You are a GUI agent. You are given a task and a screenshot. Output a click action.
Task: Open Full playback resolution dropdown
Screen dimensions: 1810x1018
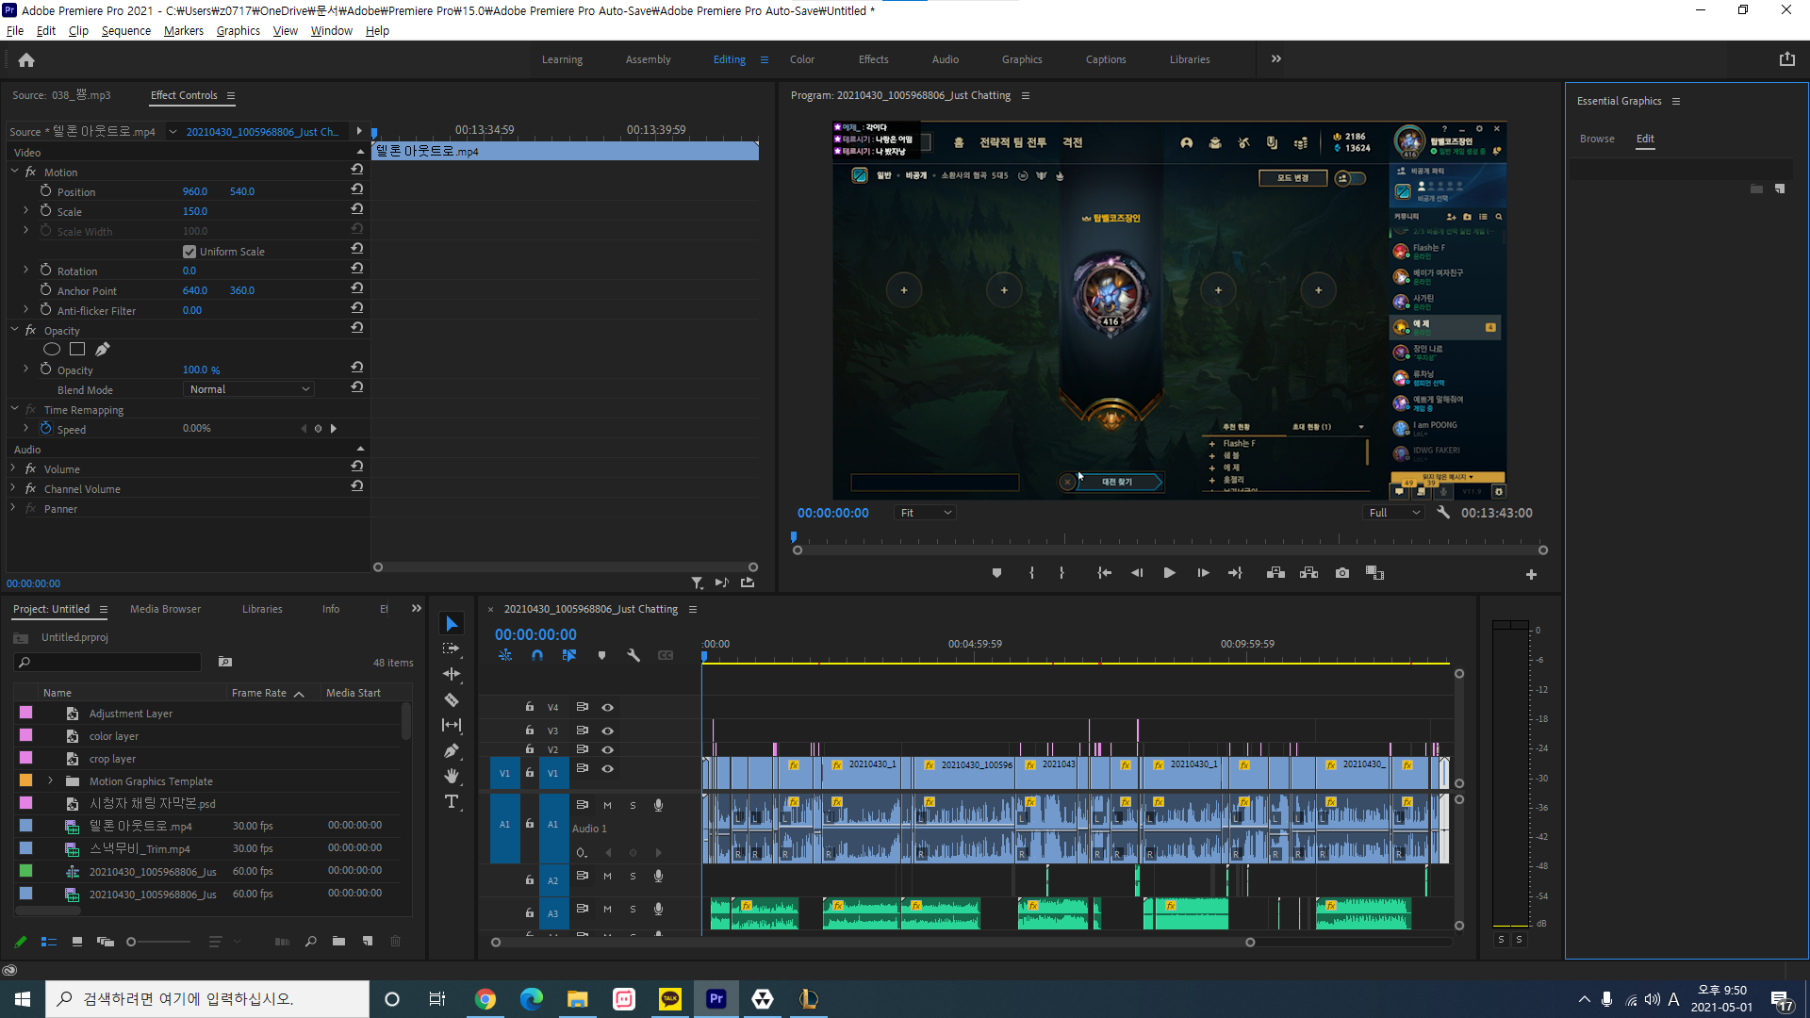pos(1394,513)
